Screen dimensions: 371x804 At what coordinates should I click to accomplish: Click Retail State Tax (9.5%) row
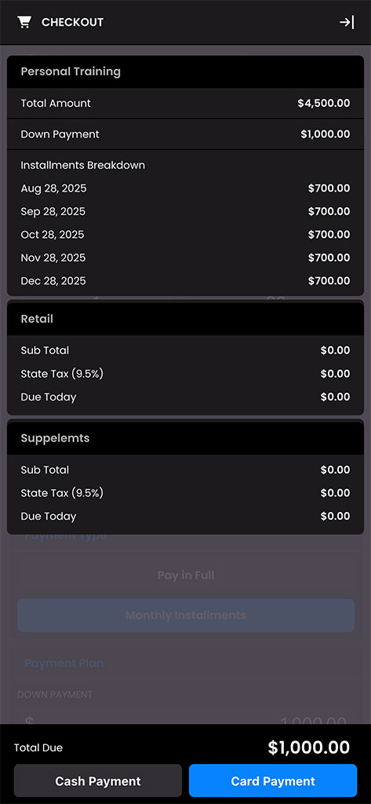185,374
